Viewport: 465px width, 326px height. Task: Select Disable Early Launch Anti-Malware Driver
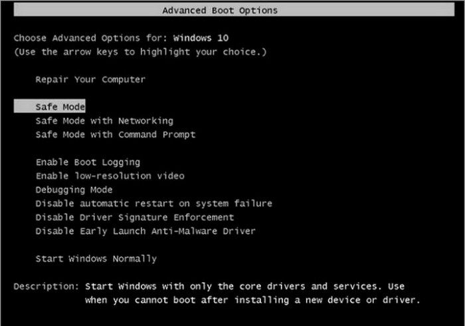pos(145,231)
